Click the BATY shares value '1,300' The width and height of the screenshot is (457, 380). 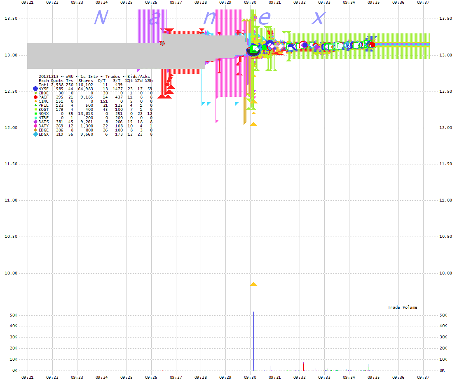click(x=87, y=126)
